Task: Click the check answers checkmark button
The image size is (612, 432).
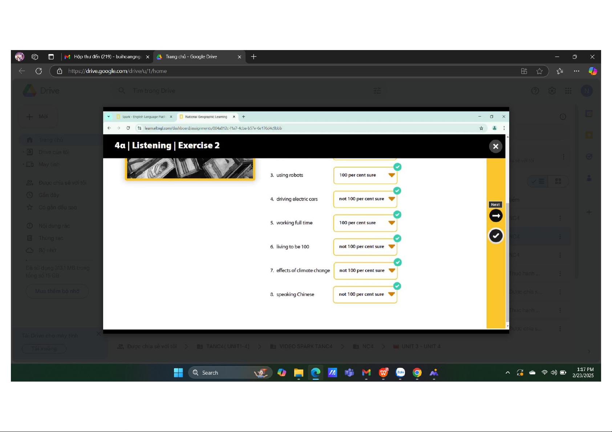Action: [x=496, y=236]
